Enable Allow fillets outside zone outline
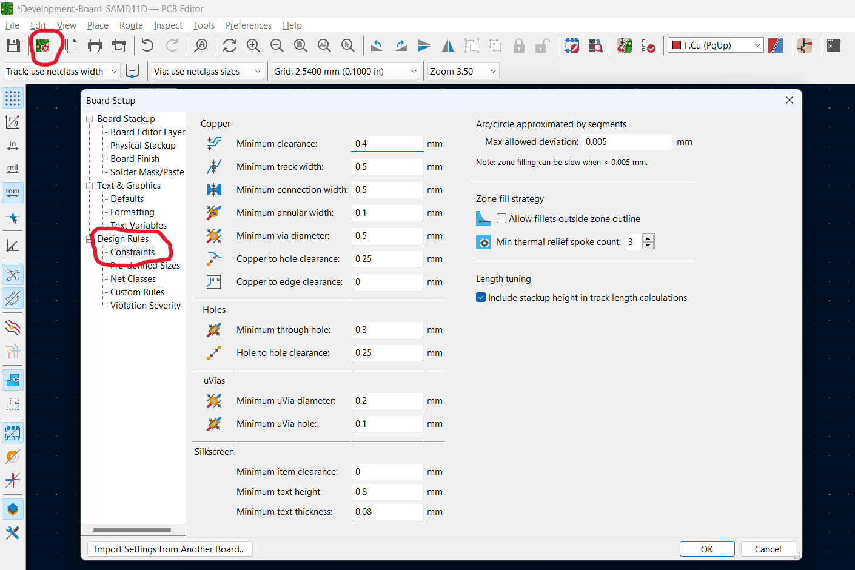The image size is (855, 570). [501, 218]
